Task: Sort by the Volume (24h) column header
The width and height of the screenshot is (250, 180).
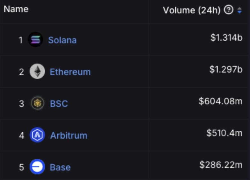Action: [192, 10]
